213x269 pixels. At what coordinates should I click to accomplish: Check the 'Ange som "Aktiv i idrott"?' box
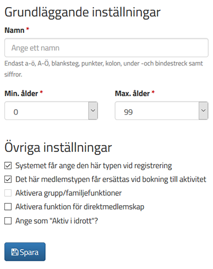tap(8, 221)
